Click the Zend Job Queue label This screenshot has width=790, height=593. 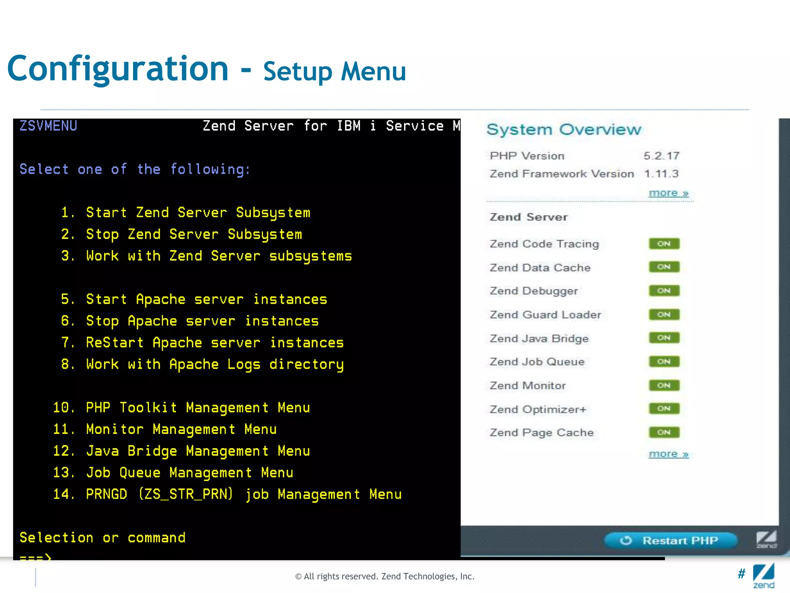(x=537, y=362)
